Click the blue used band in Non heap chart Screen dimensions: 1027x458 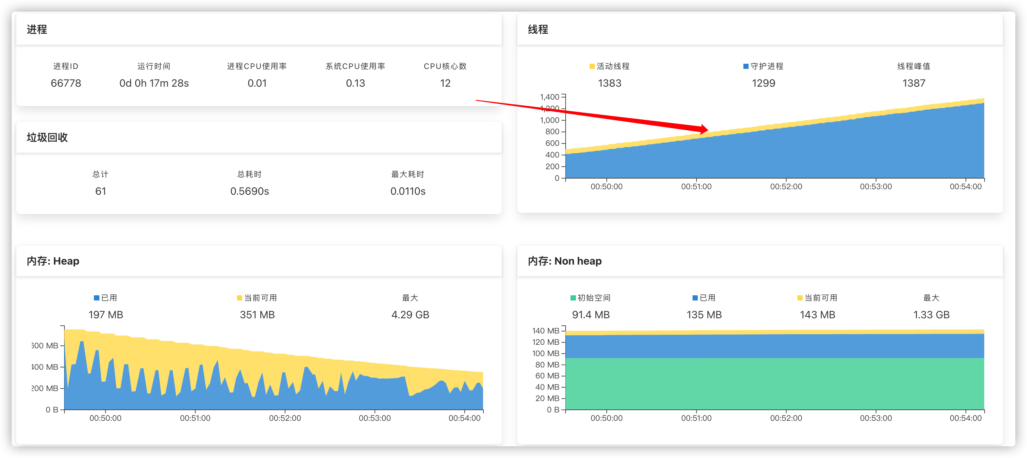[x=775, y=346]
